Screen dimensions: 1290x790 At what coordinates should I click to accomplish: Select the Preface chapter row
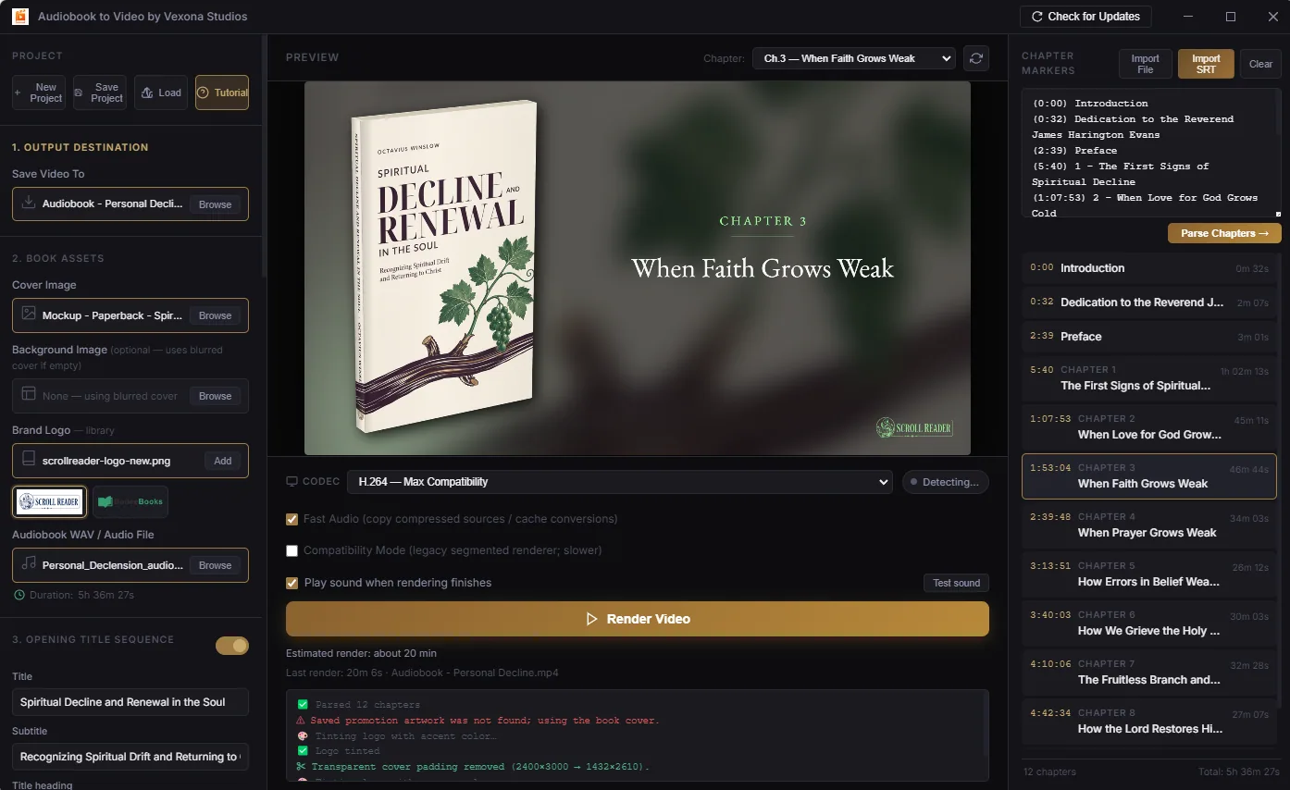pos(1148,337)
